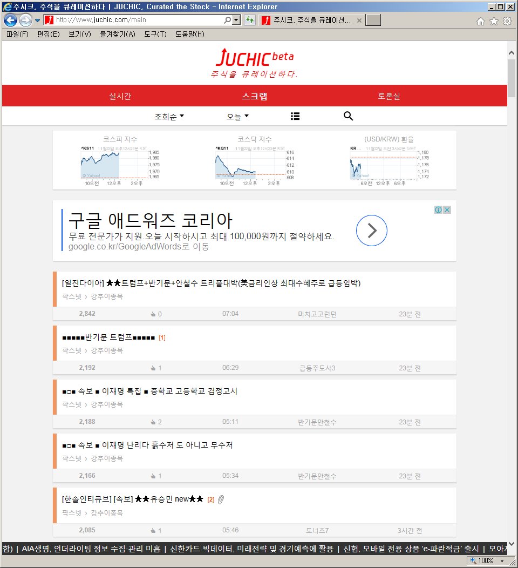Open recent pages dropdown next to forward button

click(37, 21)
